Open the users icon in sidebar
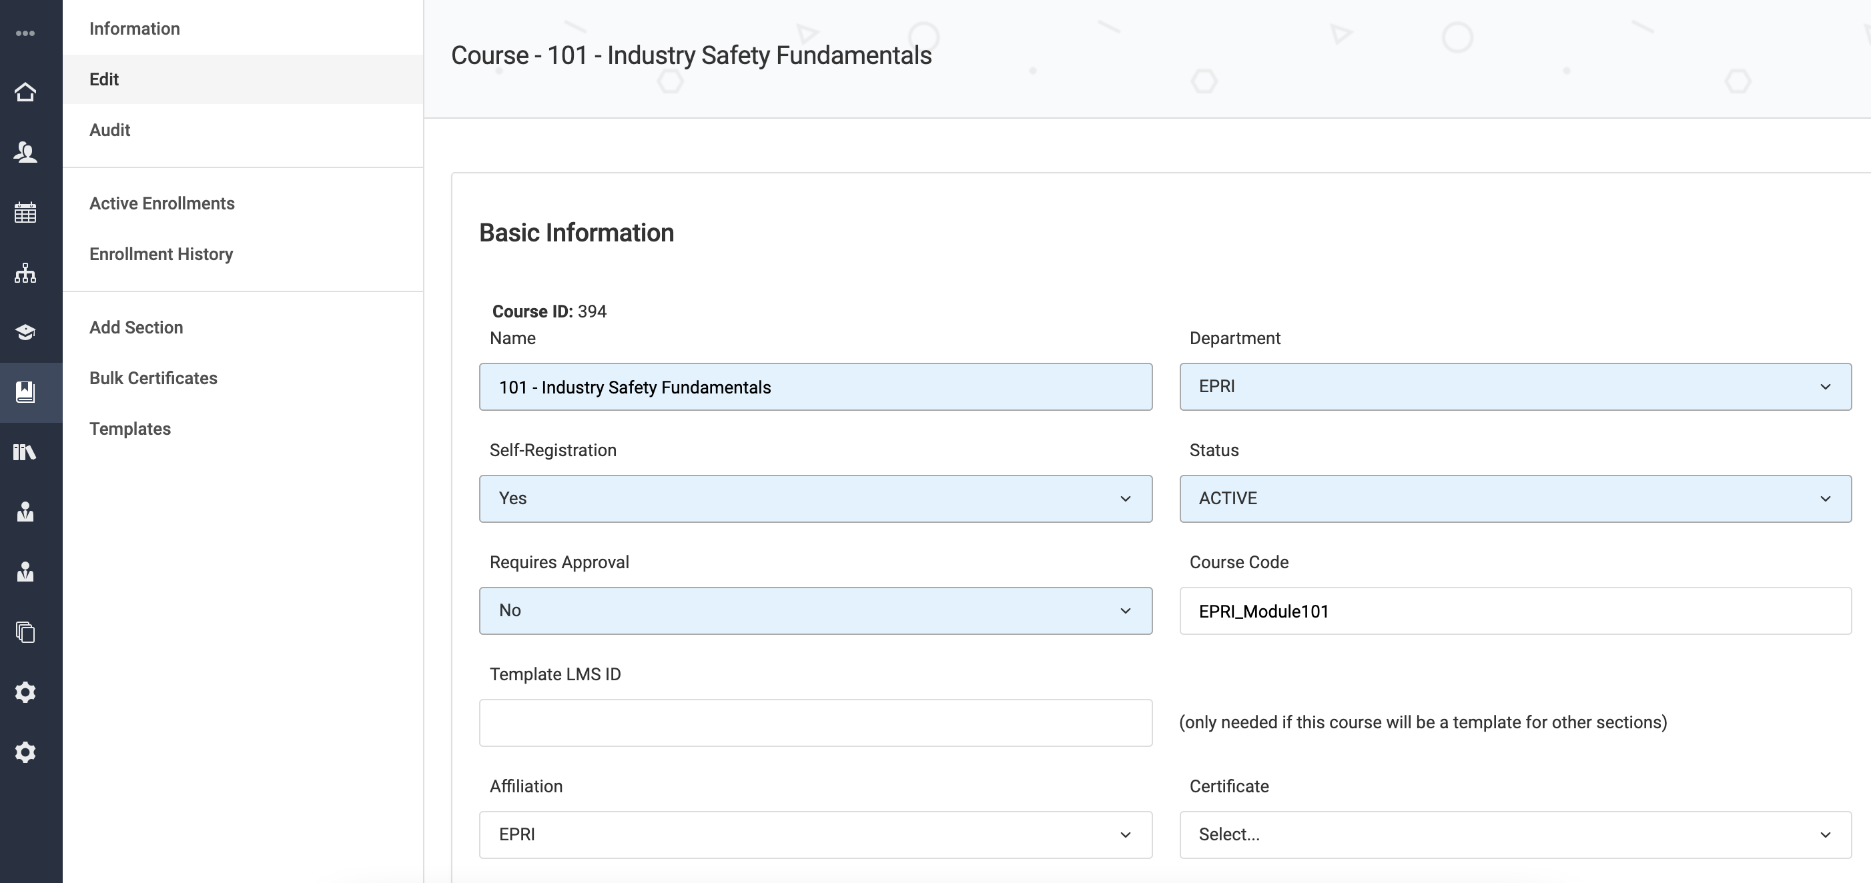The width and height of the screenshot is (1871, 883). pos(25,153)
